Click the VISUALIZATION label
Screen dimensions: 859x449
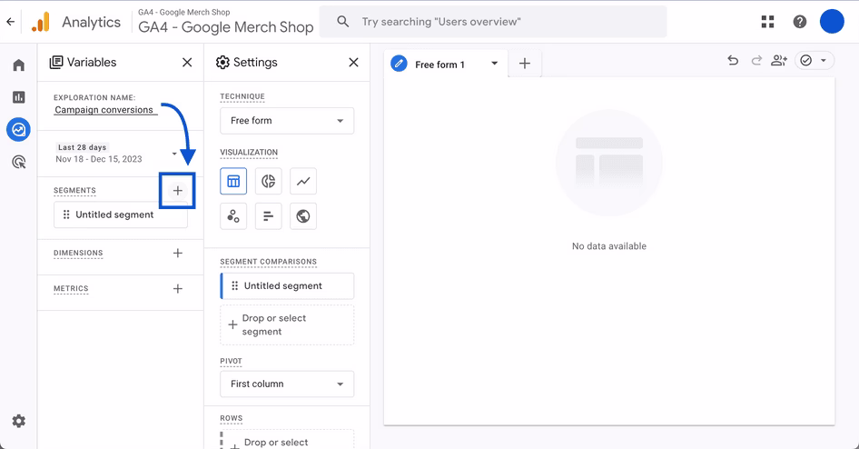[249, 152]
